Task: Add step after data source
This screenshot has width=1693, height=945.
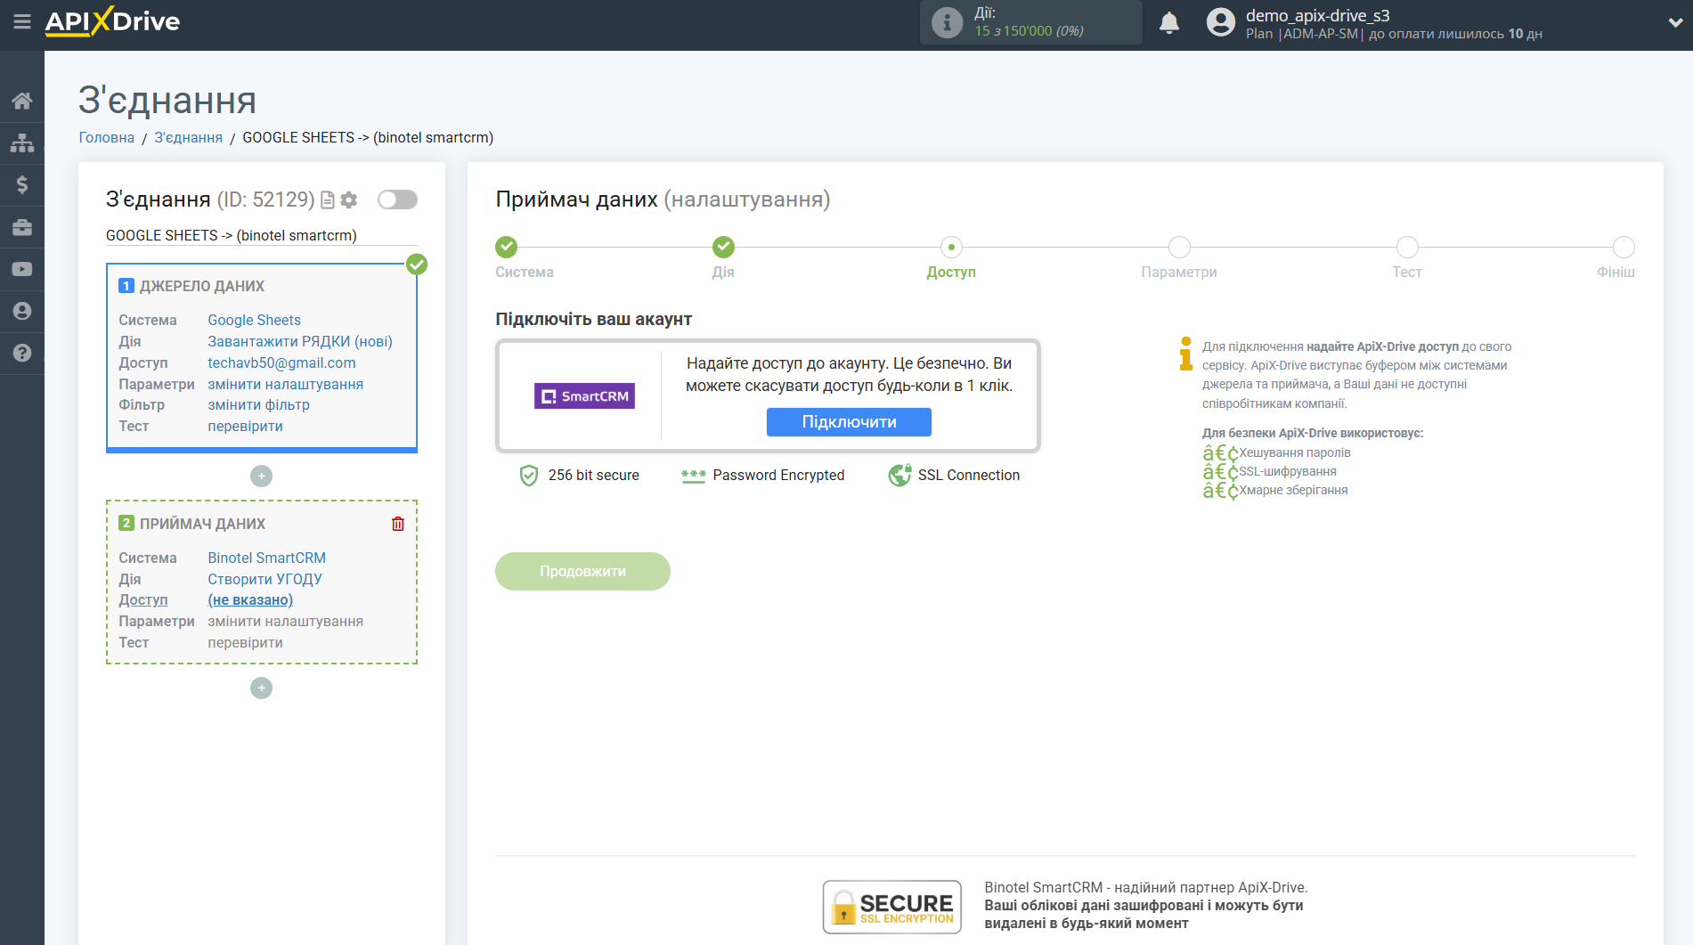Action: pyautogui.click(x=261, y=477)
